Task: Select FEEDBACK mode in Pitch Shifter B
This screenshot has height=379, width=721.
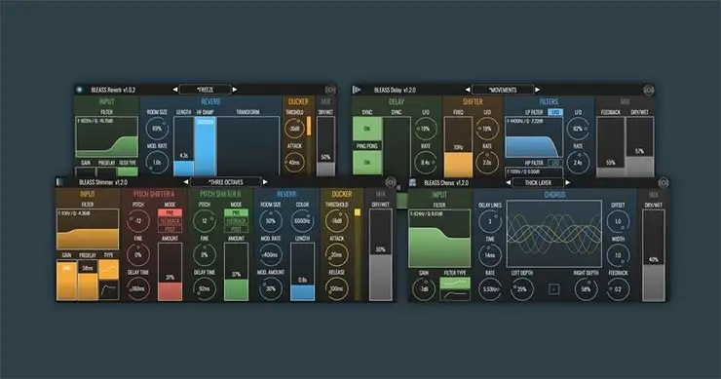Action: click(x=236, y=221)
